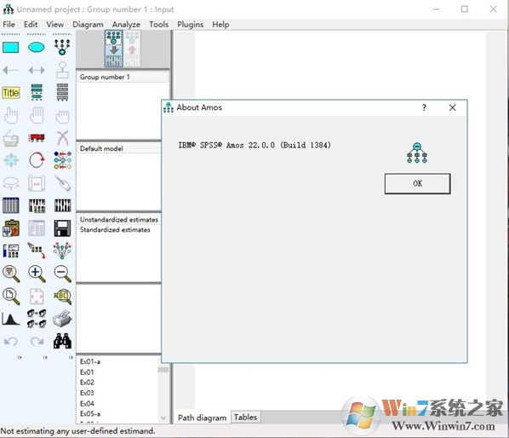Open the Diagram menu
Viewport: 509px width, 438px height.
coord(88,25)
